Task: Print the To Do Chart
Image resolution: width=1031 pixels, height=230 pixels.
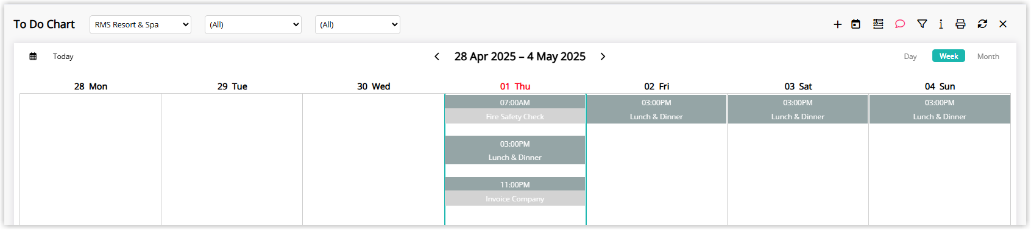Action: pos(960,24)
